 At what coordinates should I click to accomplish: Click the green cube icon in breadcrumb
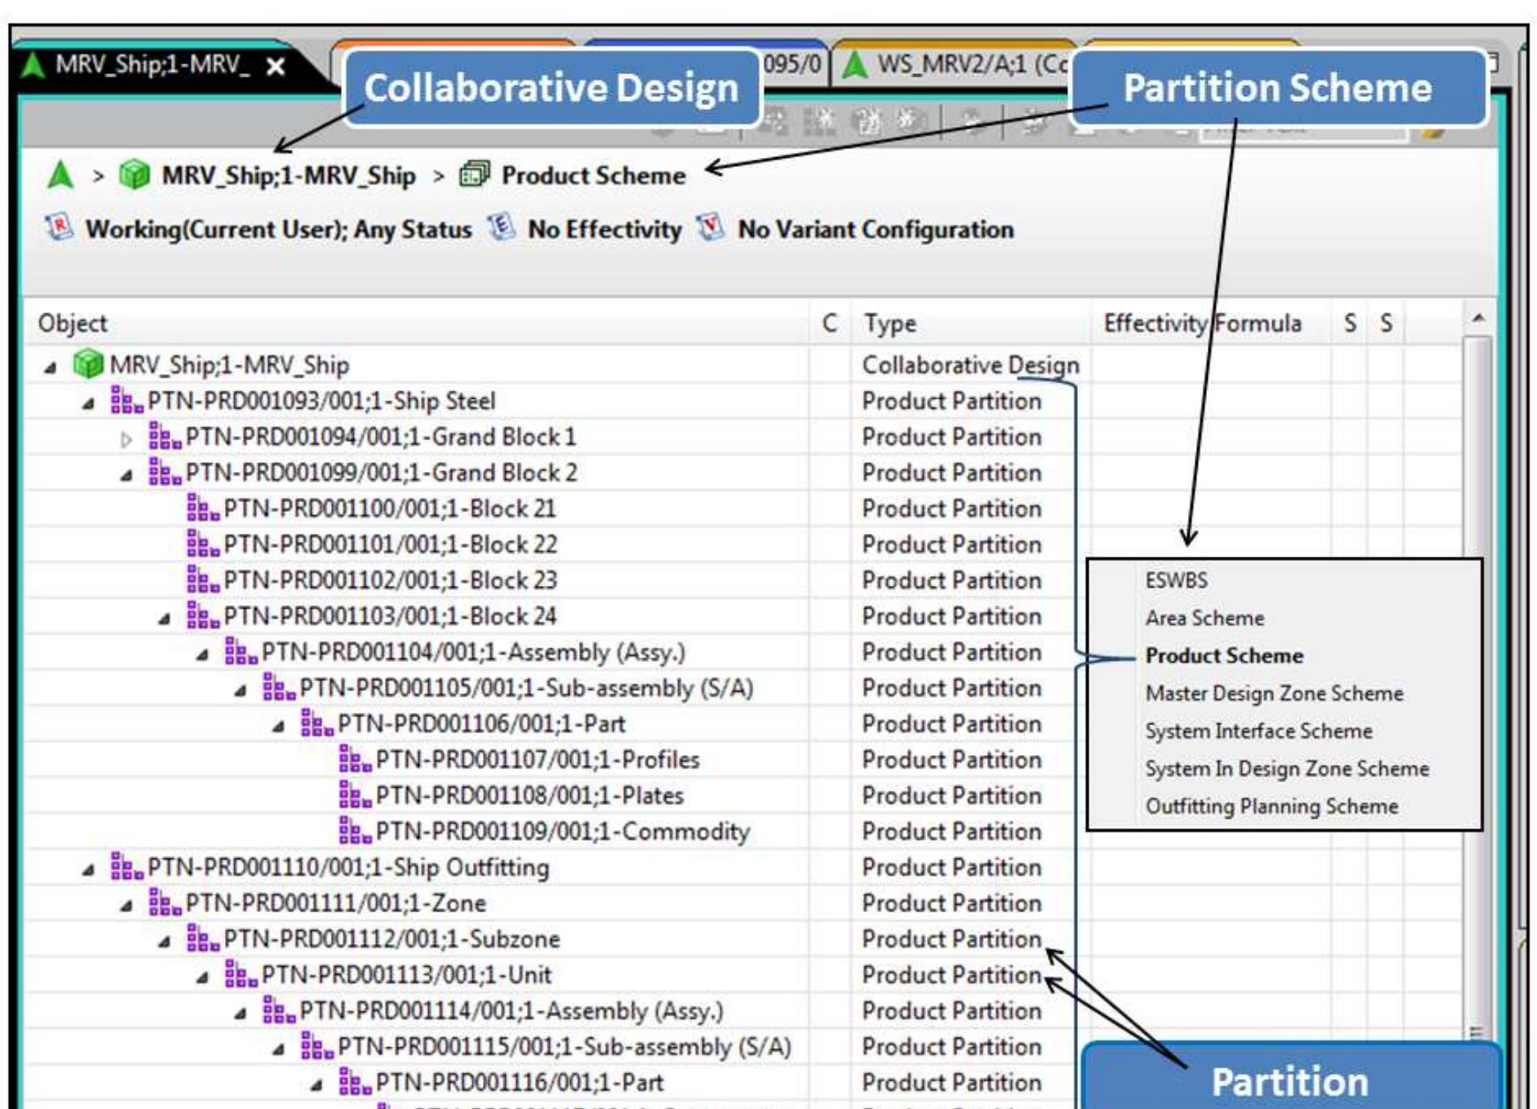pyautogui.click(x=134, y=176)
